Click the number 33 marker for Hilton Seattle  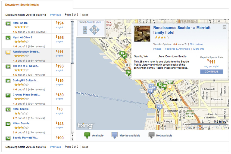point(8,124)
